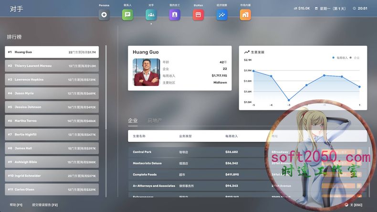The image size is (377, 212).
Task: Click the 对手 rivals group icon
Action: click(151, 15)
